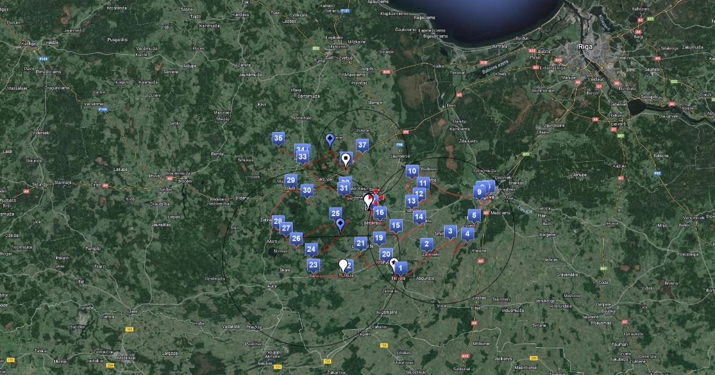This screenshot has height=375, width=715.
Task: Click waypoint marker 5 near Svēte
Action: tap(474, 215)
